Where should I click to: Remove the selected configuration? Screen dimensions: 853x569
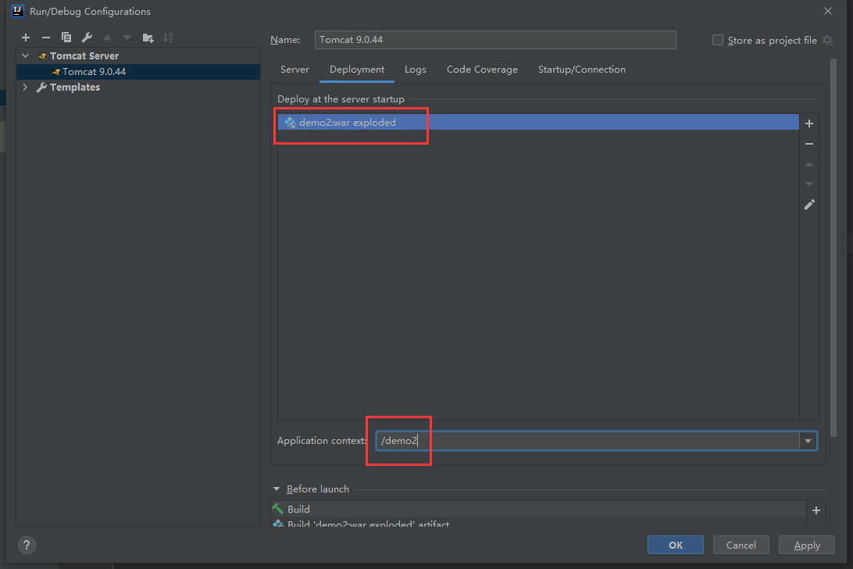pyautogui.click(x=46, y=38)
